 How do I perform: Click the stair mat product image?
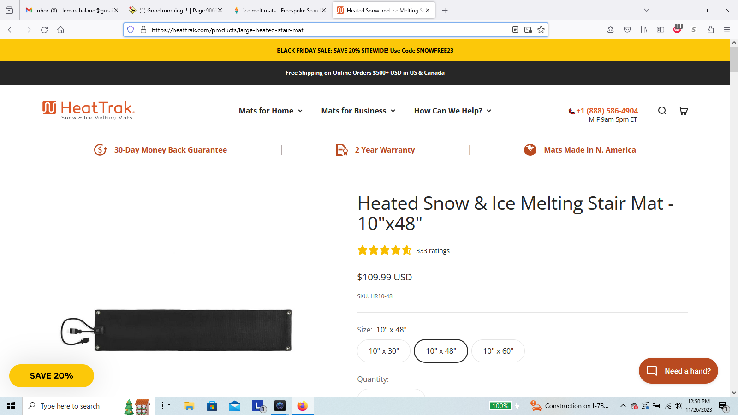(176, 331)
